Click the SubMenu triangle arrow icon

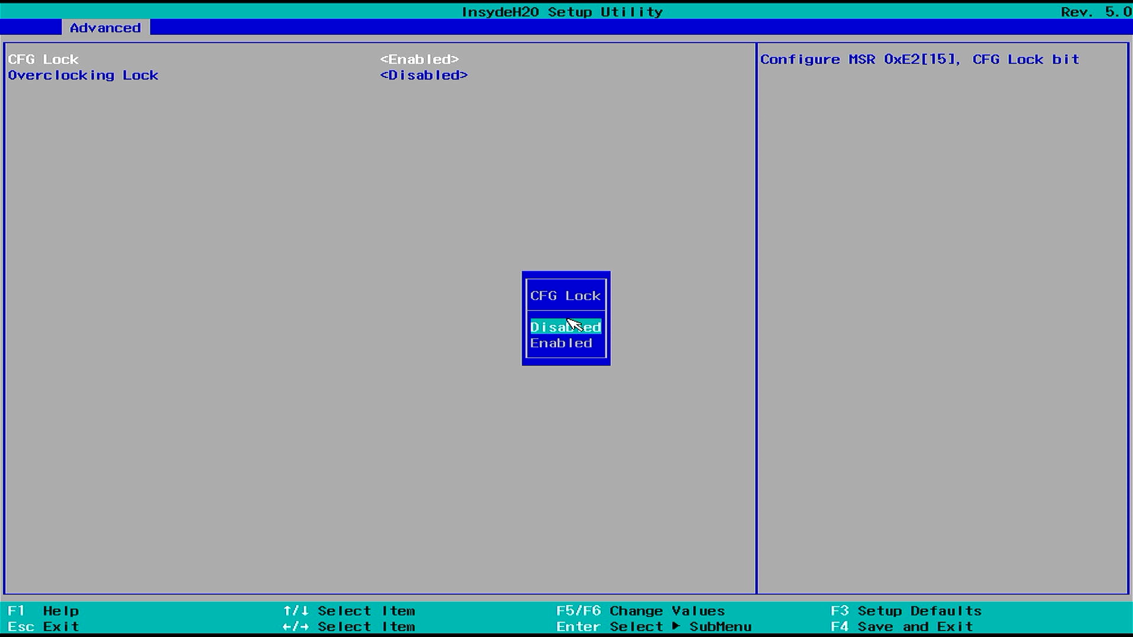pyautogui.click(x=676, y=626)
